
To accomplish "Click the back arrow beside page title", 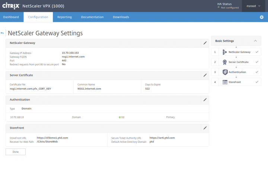I will click(x=3, y=33).
